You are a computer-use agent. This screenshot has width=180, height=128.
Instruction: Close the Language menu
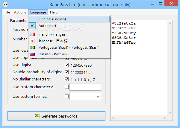point(38,12)
